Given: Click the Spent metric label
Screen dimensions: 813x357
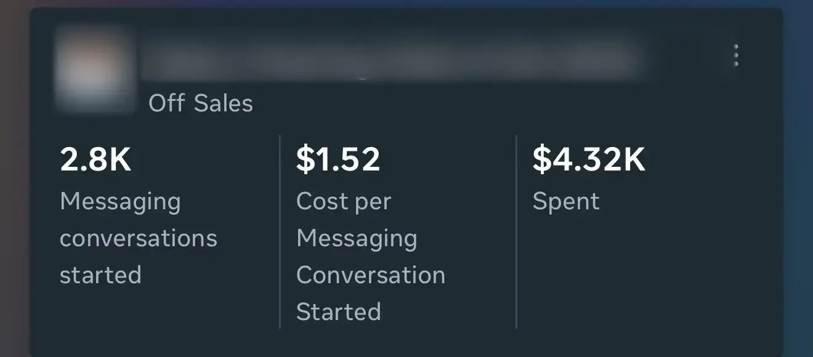Looking at the screenshot, I should [x=566, y=202].
